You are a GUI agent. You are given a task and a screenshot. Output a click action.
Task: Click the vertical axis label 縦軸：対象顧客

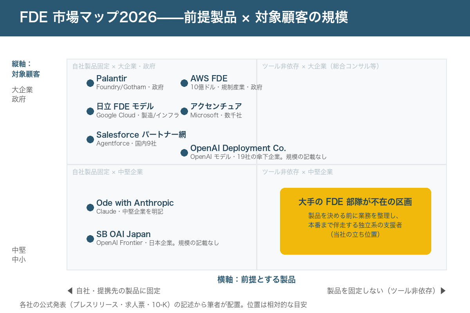(x=26, y=69)
